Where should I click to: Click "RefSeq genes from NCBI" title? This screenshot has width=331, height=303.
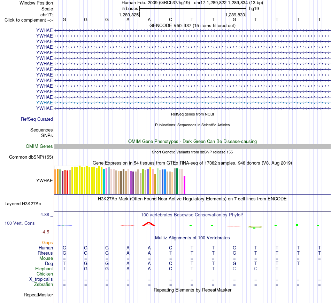tap(192, 114)
